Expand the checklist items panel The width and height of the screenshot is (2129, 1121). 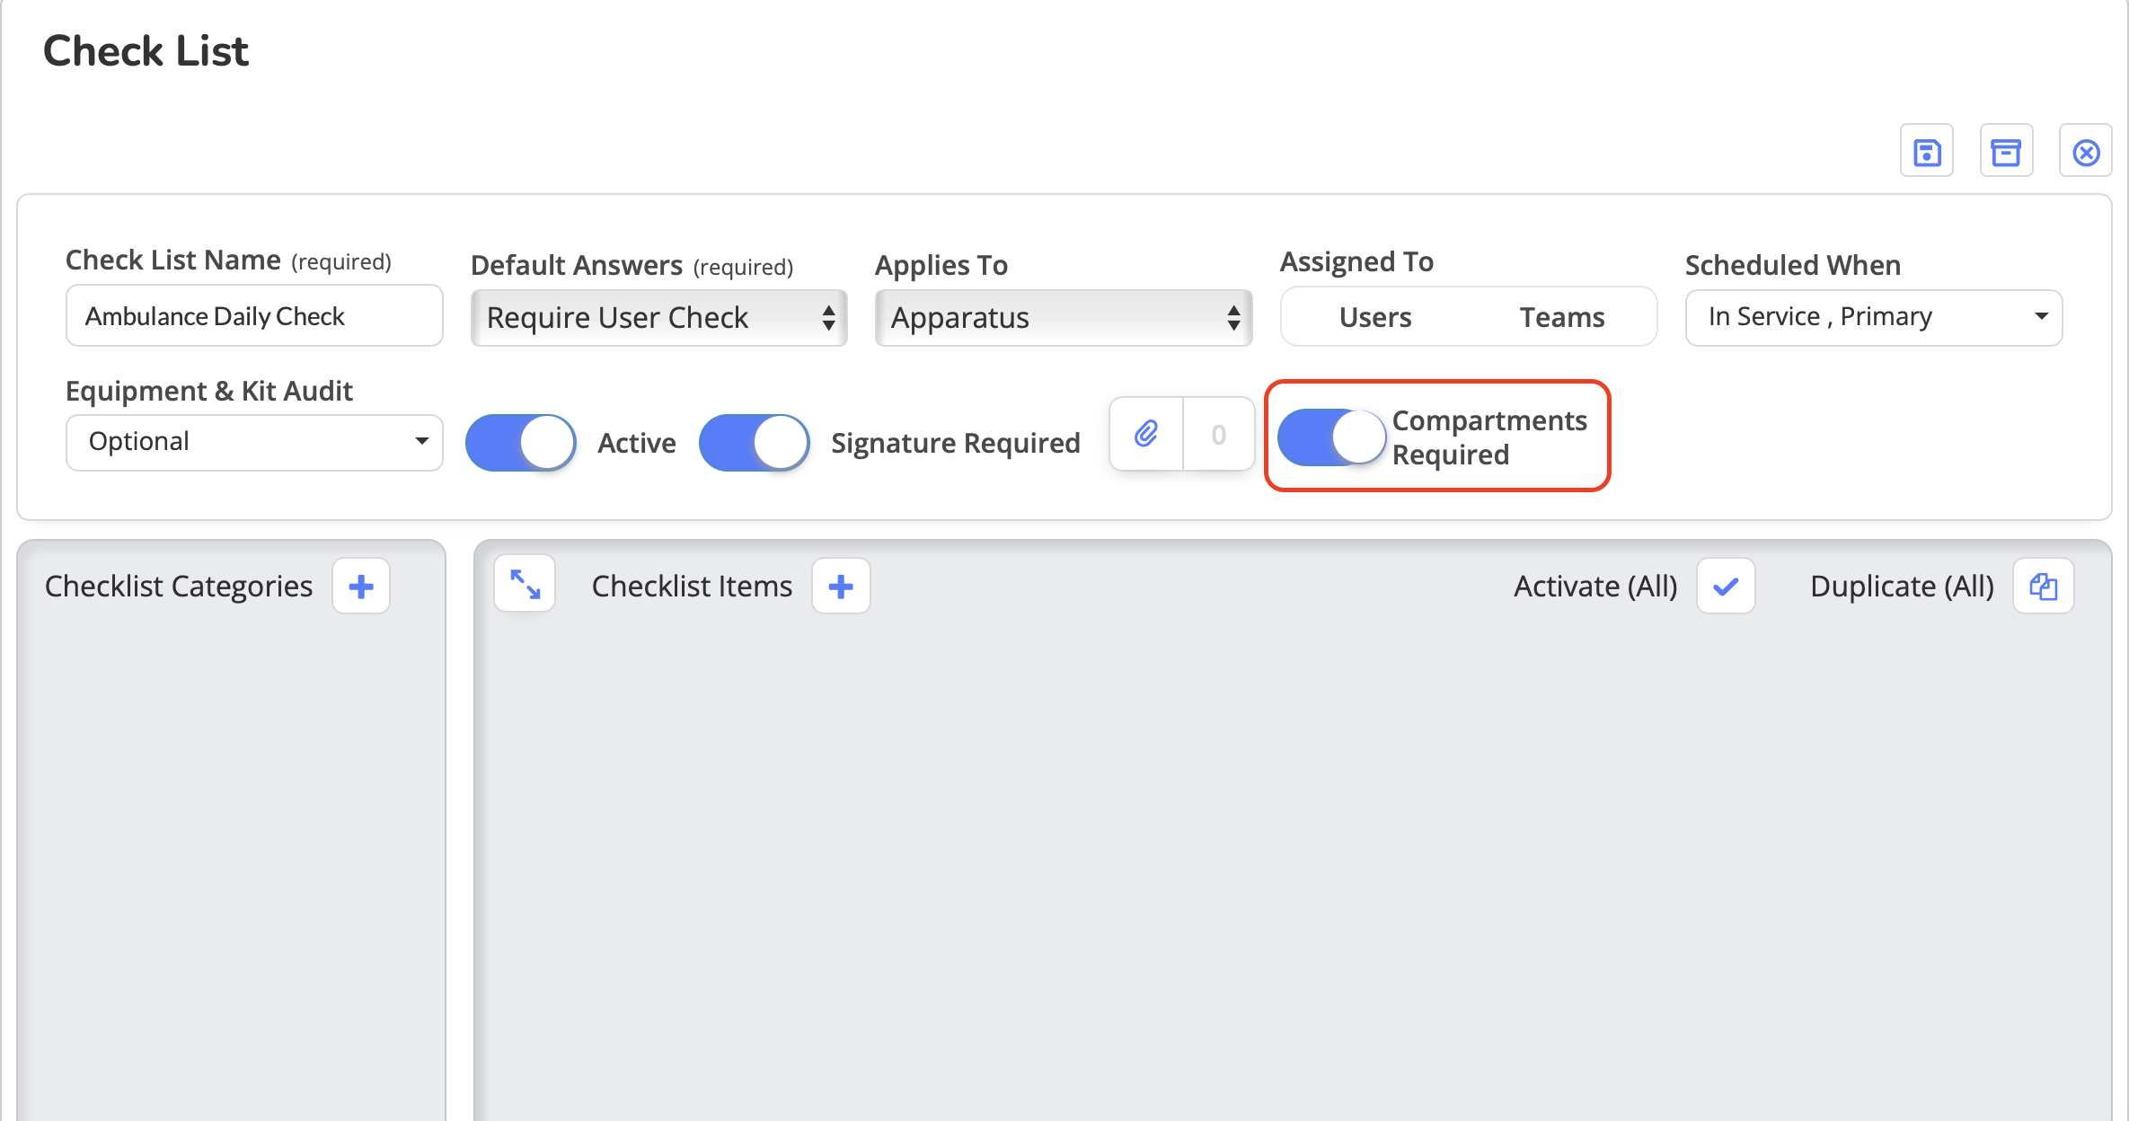click(526, 585)
